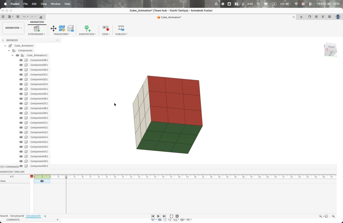
Task: Play the animation timeline
Action: point(158,216)
